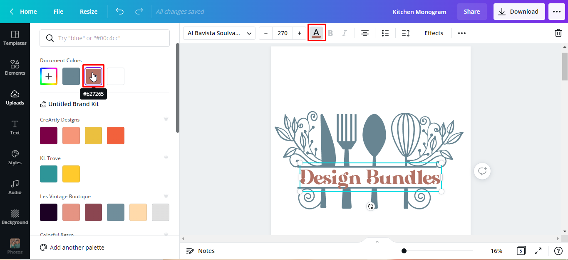Screen dimensions: 568x260
Task: Pick the orange CreArtly Designs swatch
Action: click(116, 136)
